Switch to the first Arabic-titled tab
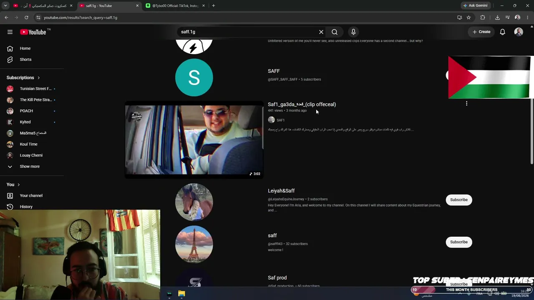 43,6
